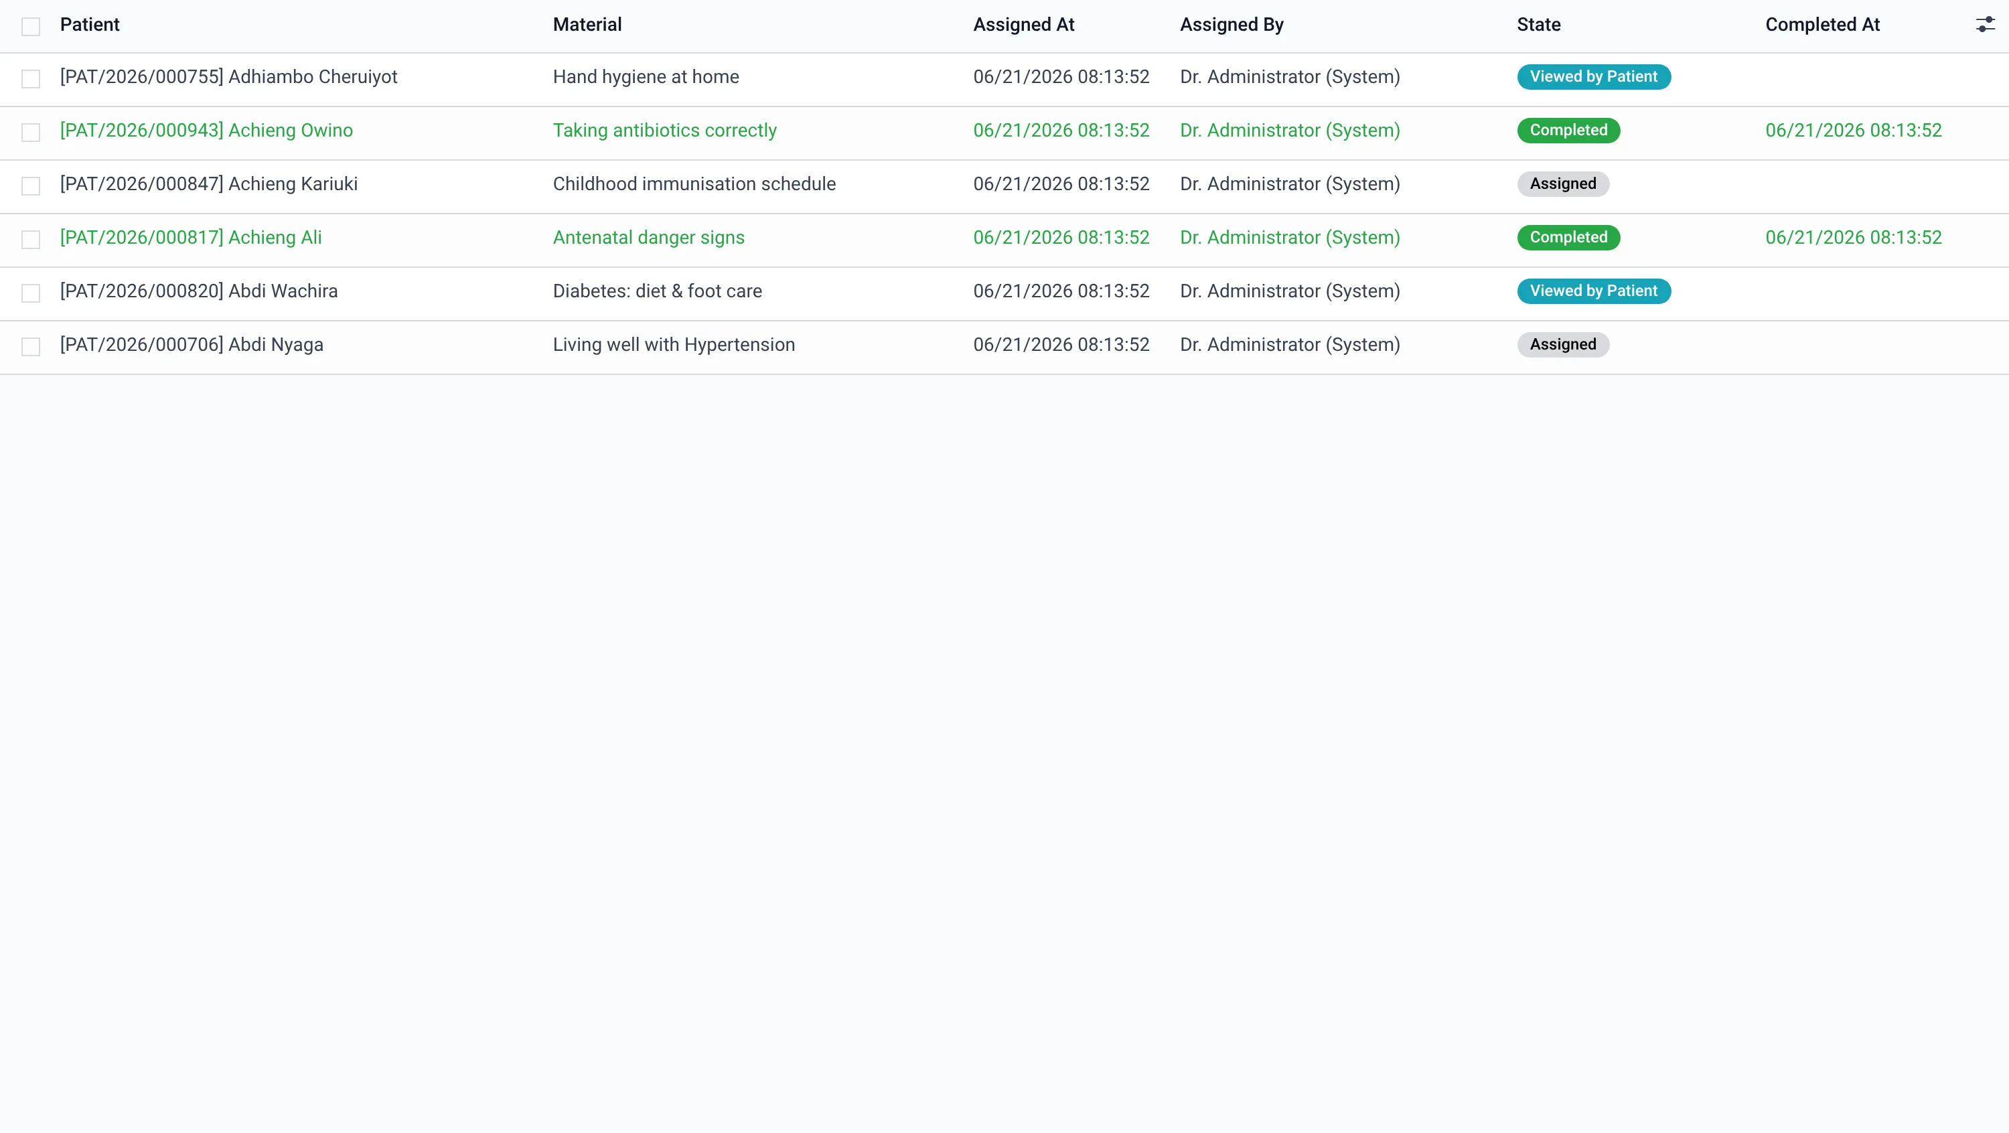Click Viewed by Patient badge for Adhiambo Cheruiyot
The width and height of the screenshot is (2009, 1133).
click(x=1593, y=76)
